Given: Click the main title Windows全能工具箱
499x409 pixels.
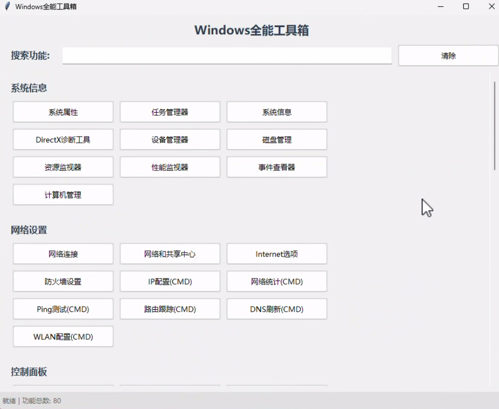Looking at the screenshot, I should coord(251,30).
